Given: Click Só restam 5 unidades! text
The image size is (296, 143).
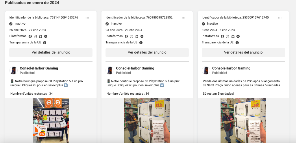Looking at the screenshot, I should point(218,93).
